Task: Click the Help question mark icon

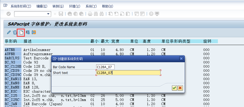Action: (x=151, y=14)
